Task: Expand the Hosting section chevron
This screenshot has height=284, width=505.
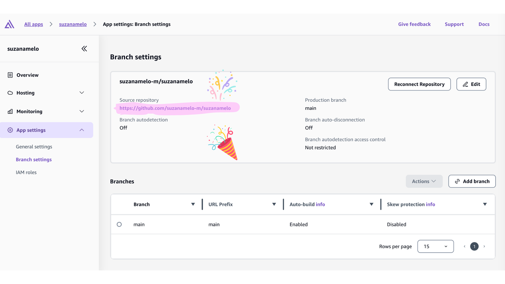Action: tap(82, 93)
